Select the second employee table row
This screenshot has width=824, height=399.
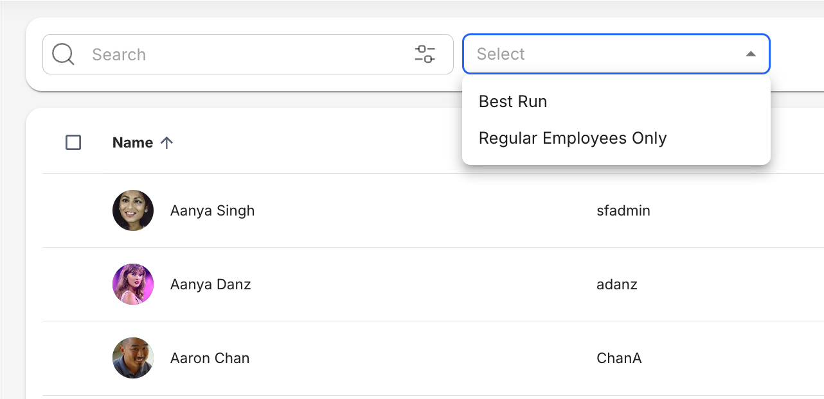pos(386,284)
